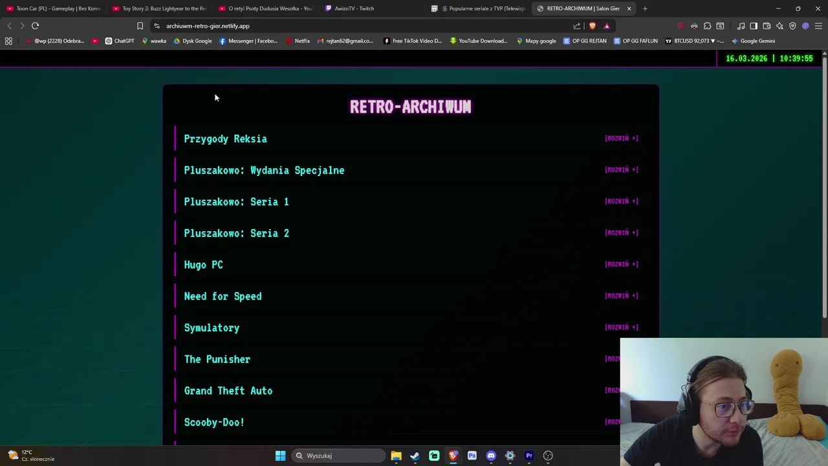This screenshot has width=828, height=466.
Task: Open Photoshop from the taskbar
Action: pyautogui.click(x=472, y=456)
